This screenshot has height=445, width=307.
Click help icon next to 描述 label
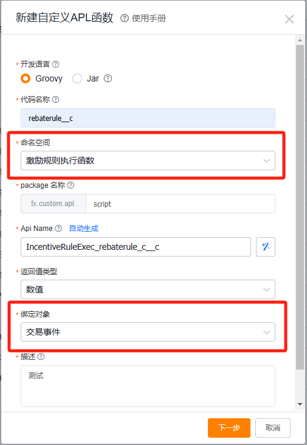(41, 357)
